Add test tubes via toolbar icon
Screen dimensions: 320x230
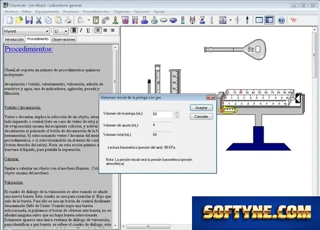click(135, 20)
